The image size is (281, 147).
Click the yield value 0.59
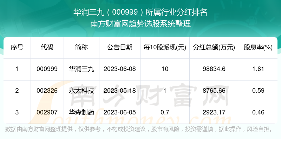click(258, 91)
